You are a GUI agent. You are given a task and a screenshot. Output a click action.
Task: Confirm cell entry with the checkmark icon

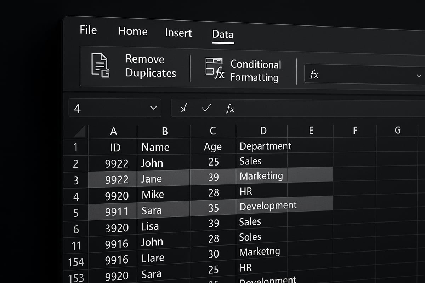tap(206, 109)
